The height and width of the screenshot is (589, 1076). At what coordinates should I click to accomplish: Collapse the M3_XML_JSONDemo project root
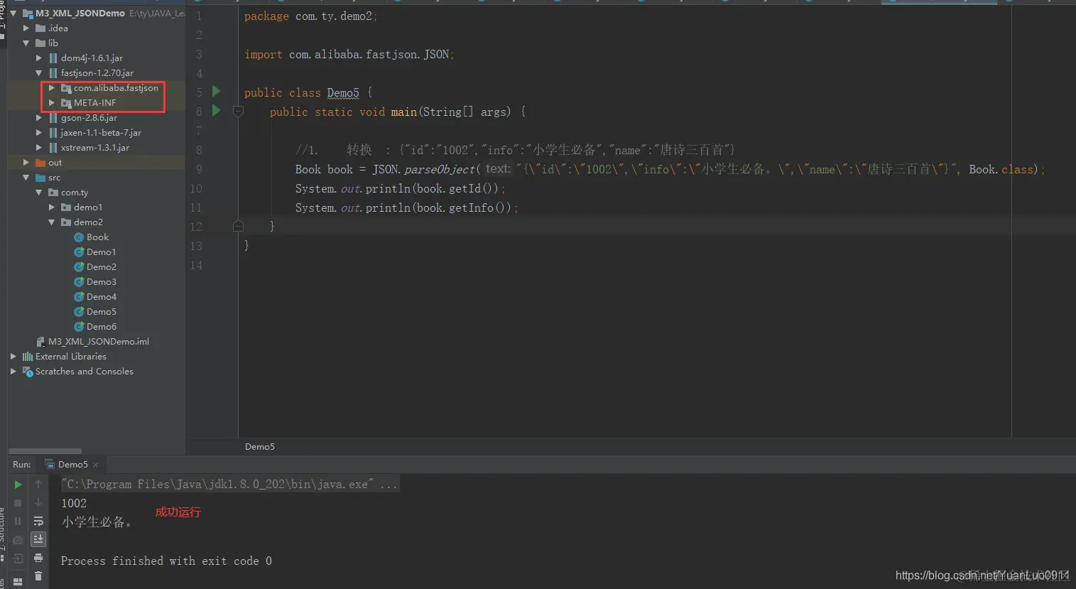pyautogui.click(x=13, y=13)
